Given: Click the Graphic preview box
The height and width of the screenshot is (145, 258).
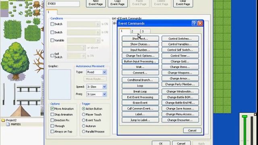Looking at the screenshot, I should tap(60, 84).
